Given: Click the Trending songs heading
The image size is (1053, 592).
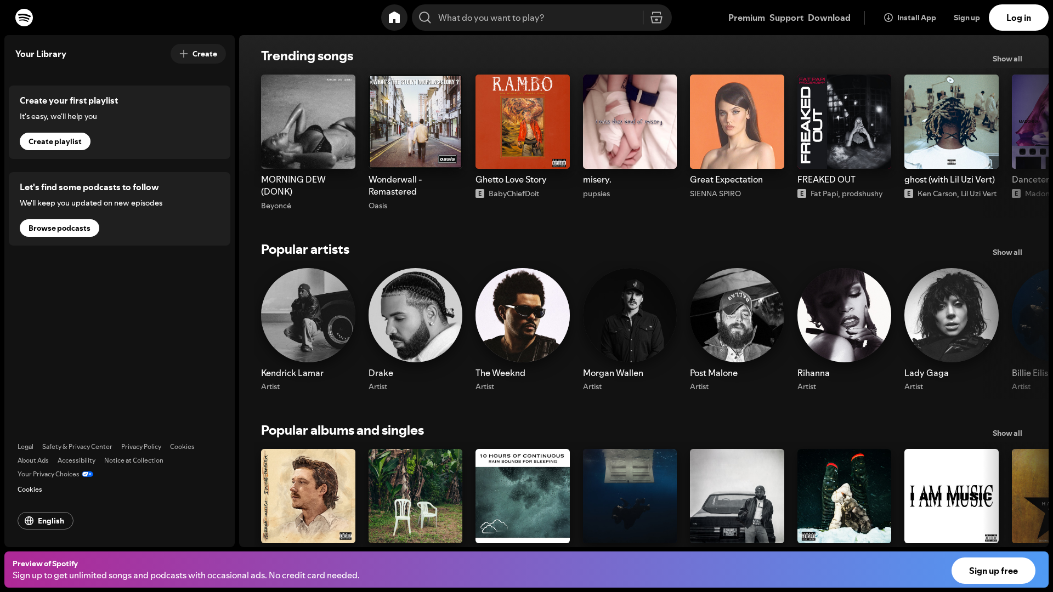Looking at the screenshot, I should click(x=307, y=56).
